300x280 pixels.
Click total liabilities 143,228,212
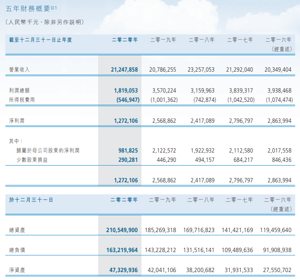point(160,250)
